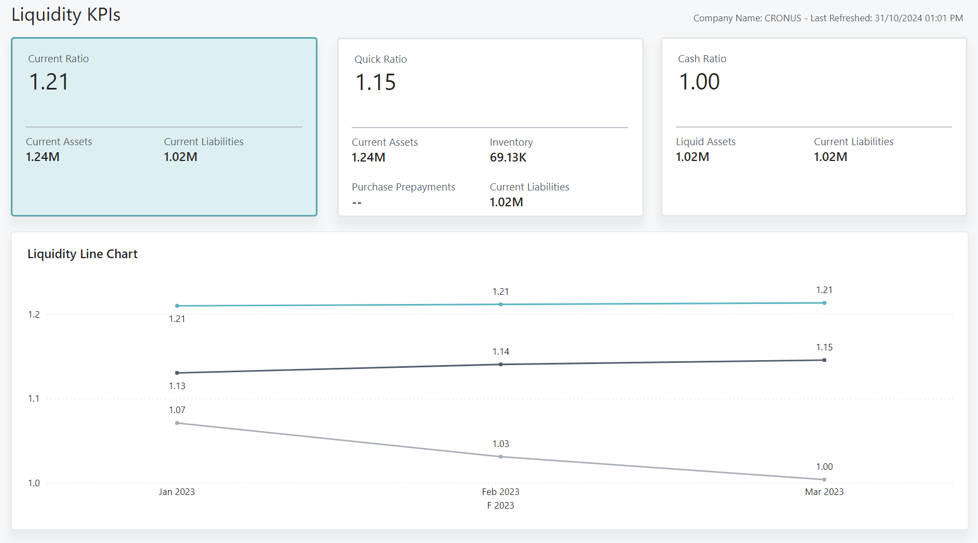Select the Liquidity Line Chart title
Screen dimensions: 978x543
82,254
